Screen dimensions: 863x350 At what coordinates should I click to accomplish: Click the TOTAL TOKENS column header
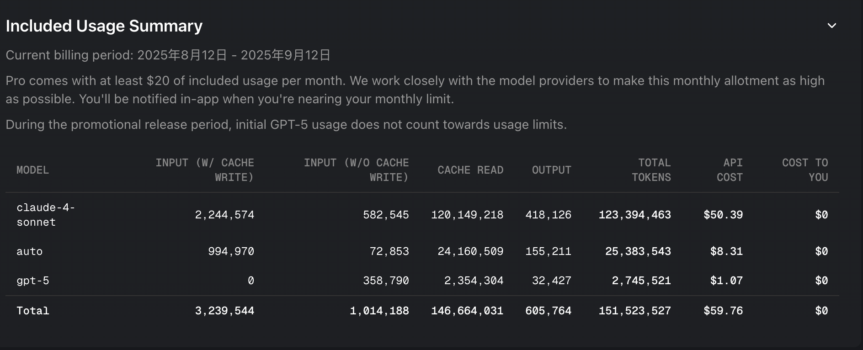[651, 170]
